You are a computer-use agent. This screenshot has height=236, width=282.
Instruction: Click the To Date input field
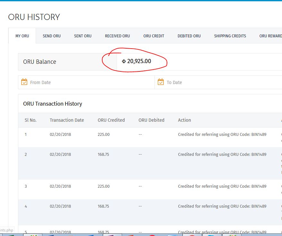218,82
